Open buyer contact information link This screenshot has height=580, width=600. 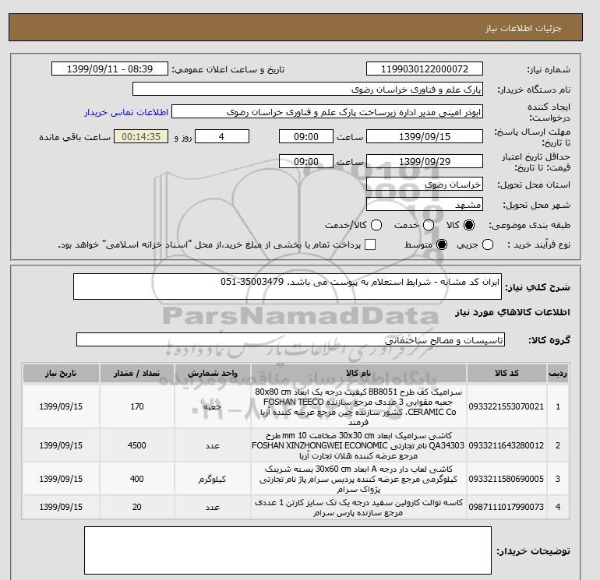click(x=126, y=112)
